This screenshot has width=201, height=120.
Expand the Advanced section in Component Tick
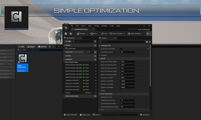(x=100, y=55)
